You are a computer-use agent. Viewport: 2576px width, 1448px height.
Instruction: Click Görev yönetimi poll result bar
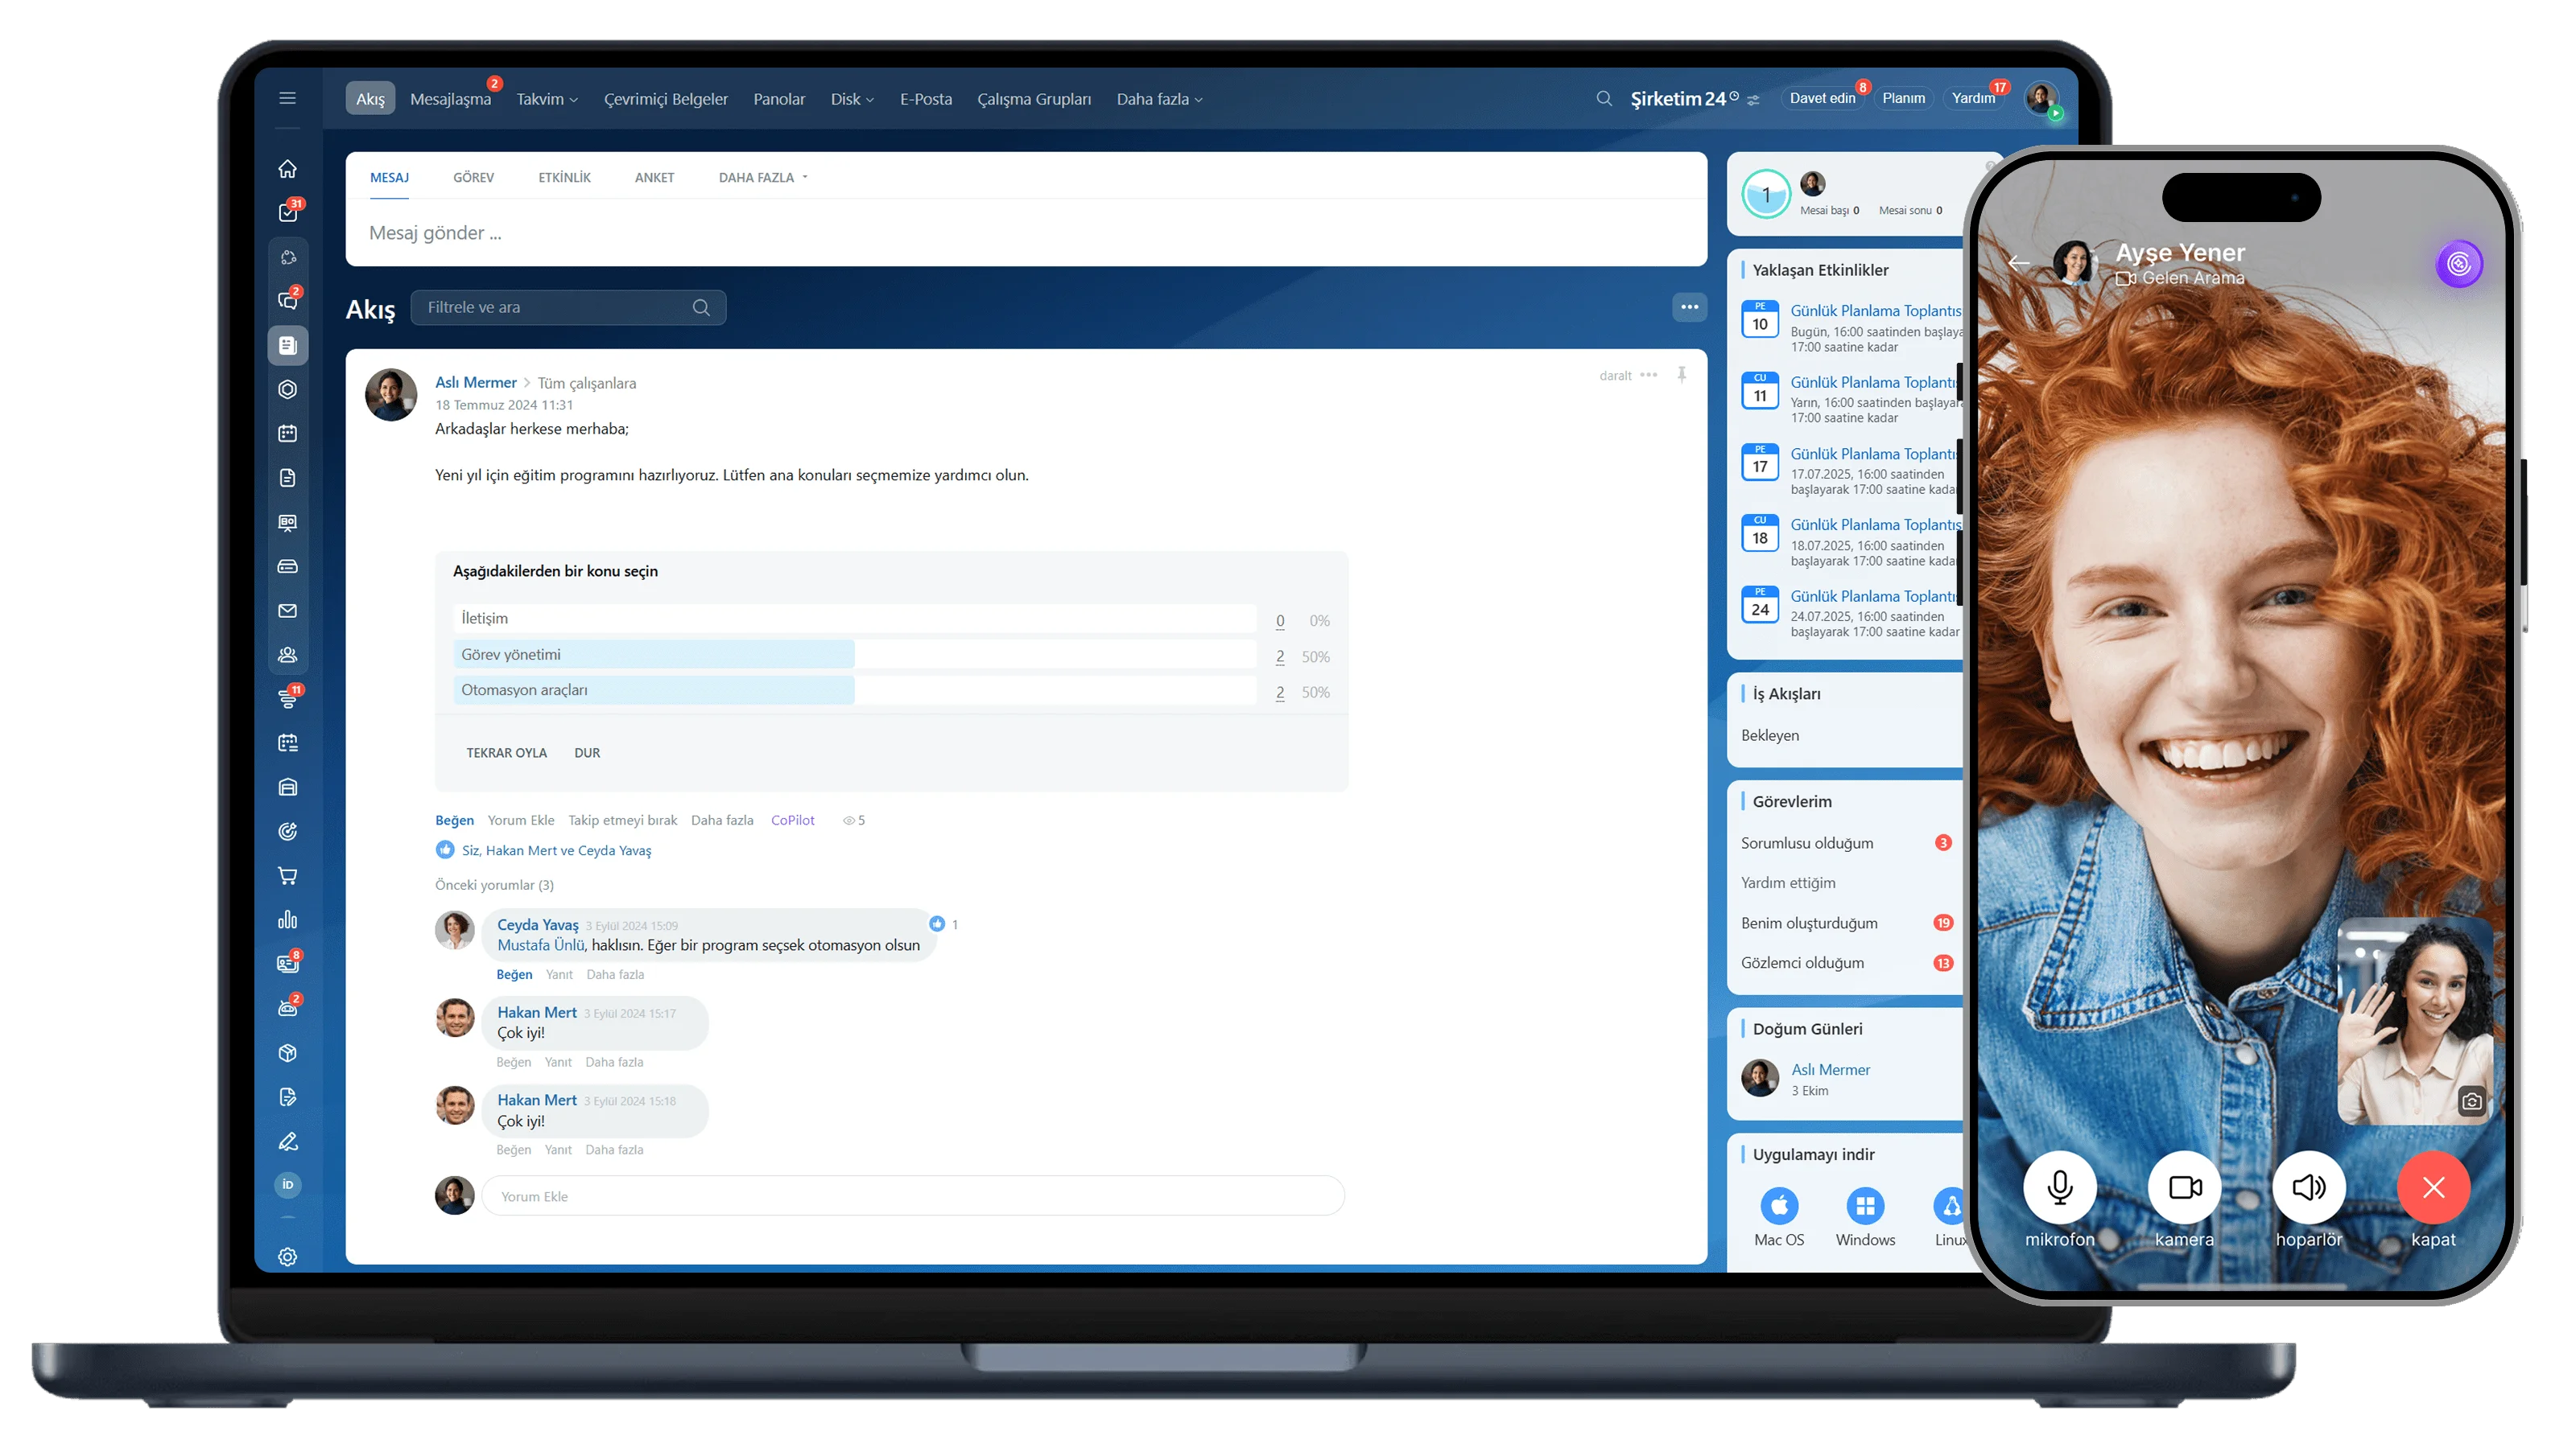654,655
